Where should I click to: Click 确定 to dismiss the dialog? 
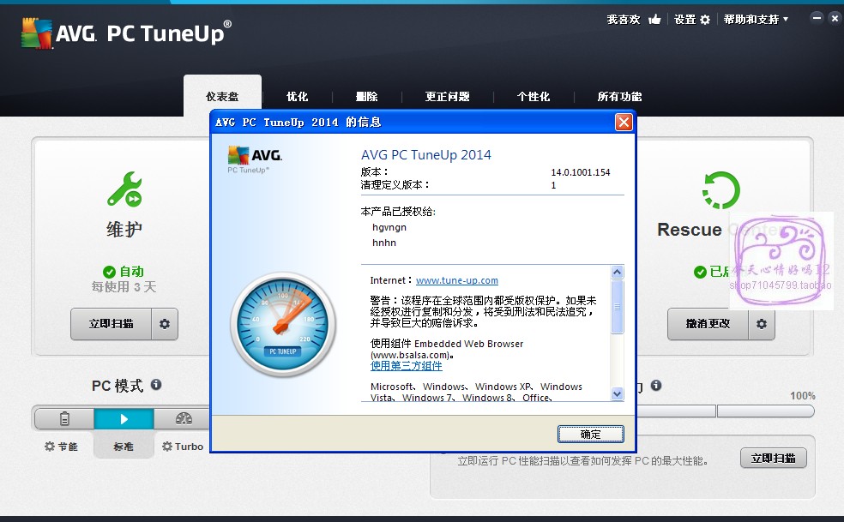[x=590, y=434]
